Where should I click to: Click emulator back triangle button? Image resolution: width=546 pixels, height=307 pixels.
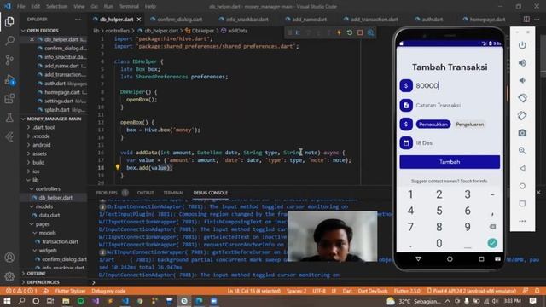click(x=522, y=169)
